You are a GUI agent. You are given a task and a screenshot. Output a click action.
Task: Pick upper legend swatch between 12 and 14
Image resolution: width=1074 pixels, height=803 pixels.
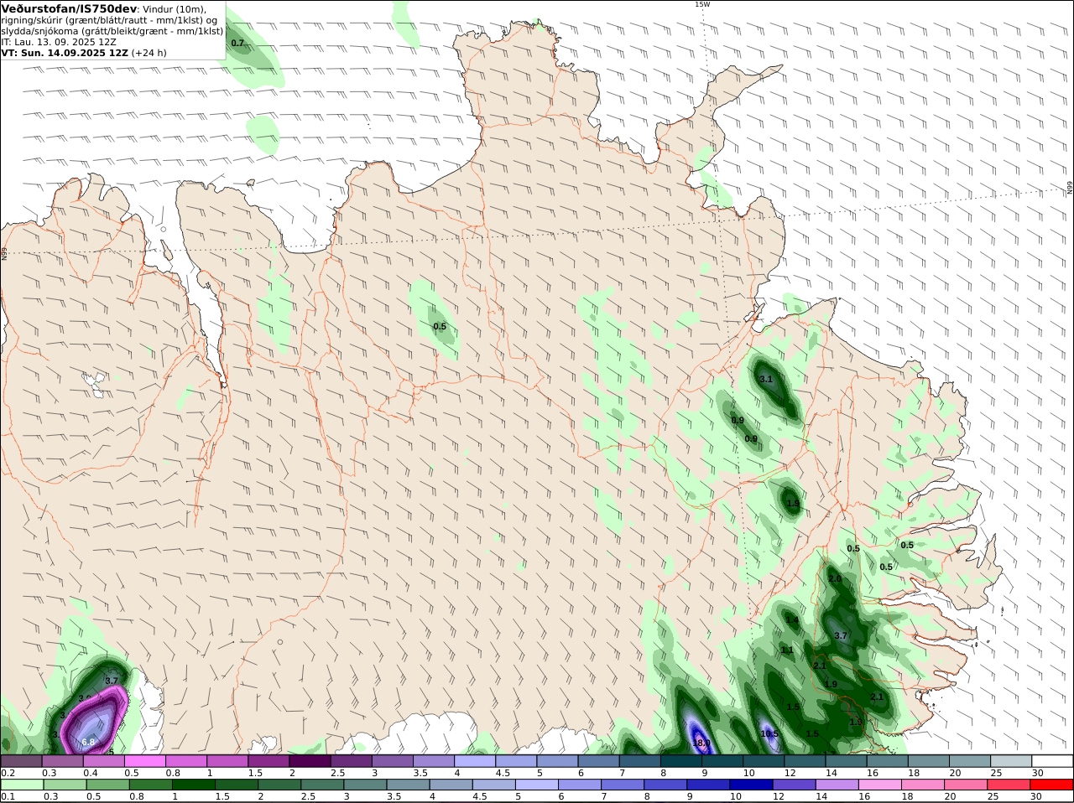pos(805,761)
